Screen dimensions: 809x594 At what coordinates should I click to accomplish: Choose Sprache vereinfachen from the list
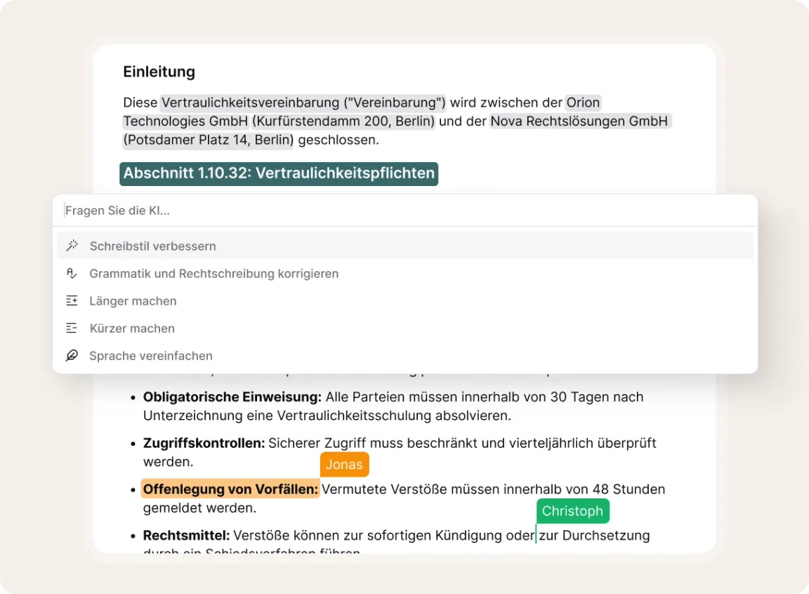[x=150, y=356]
